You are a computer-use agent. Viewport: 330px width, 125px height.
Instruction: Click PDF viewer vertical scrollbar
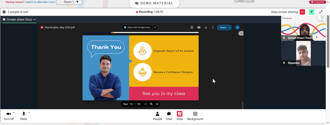click(243, 105)
